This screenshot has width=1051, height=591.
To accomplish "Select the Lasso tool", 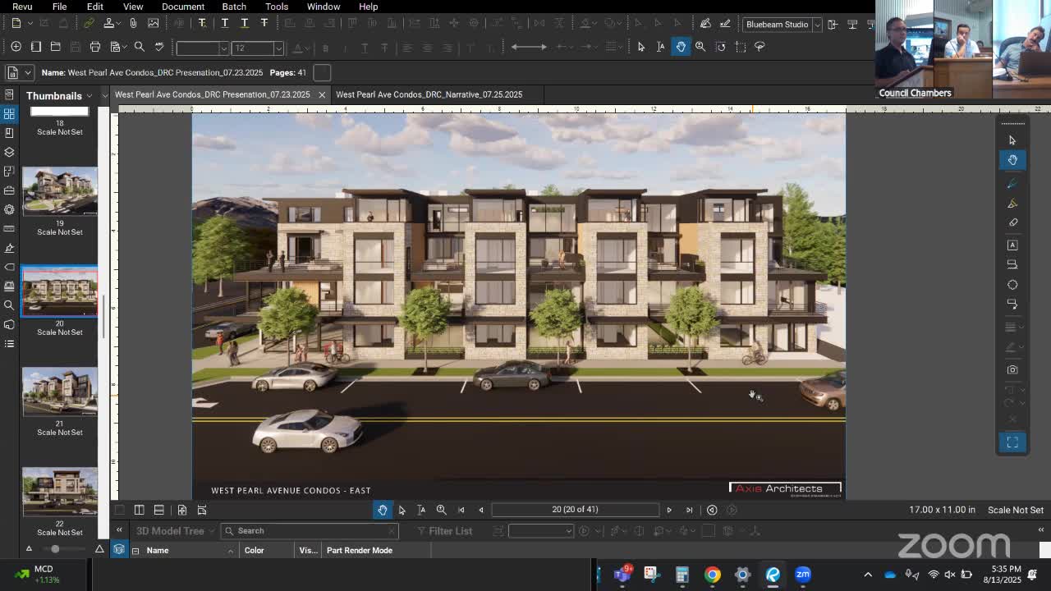I will tap(760, 47).
